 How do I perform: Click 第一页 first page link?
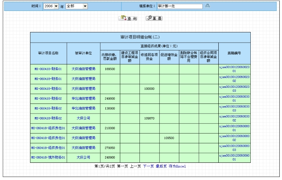point(121,166)
